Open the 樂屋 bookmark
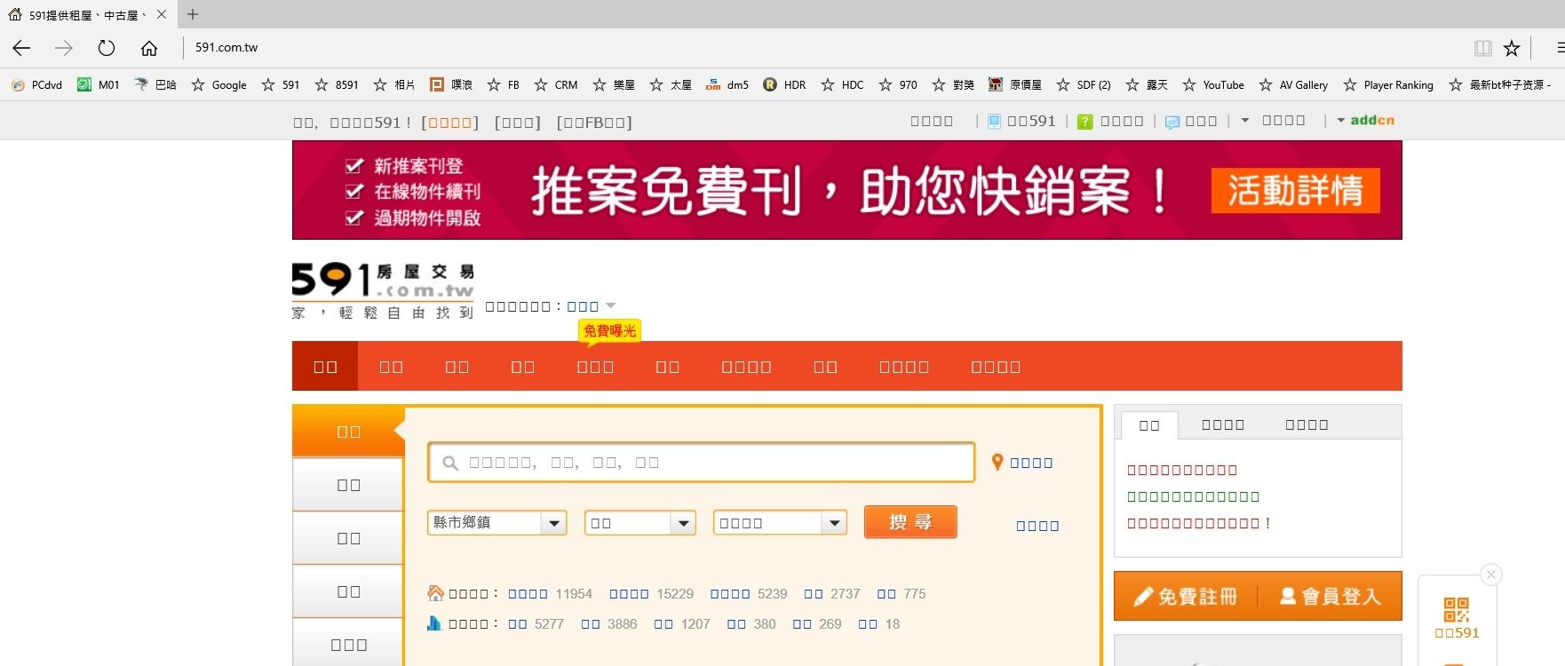 (614, 85)
